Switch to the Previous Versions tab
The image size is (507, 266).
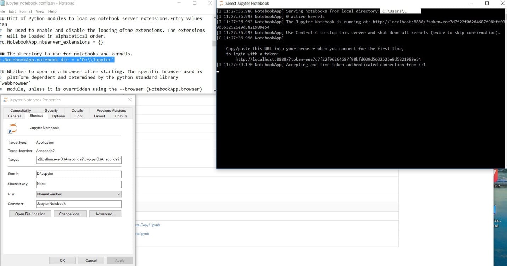point(111,110)
